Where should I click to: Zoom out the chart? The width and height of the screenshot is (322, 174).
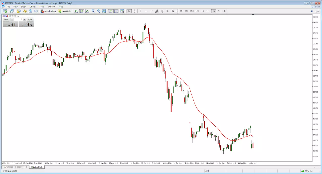98,11
